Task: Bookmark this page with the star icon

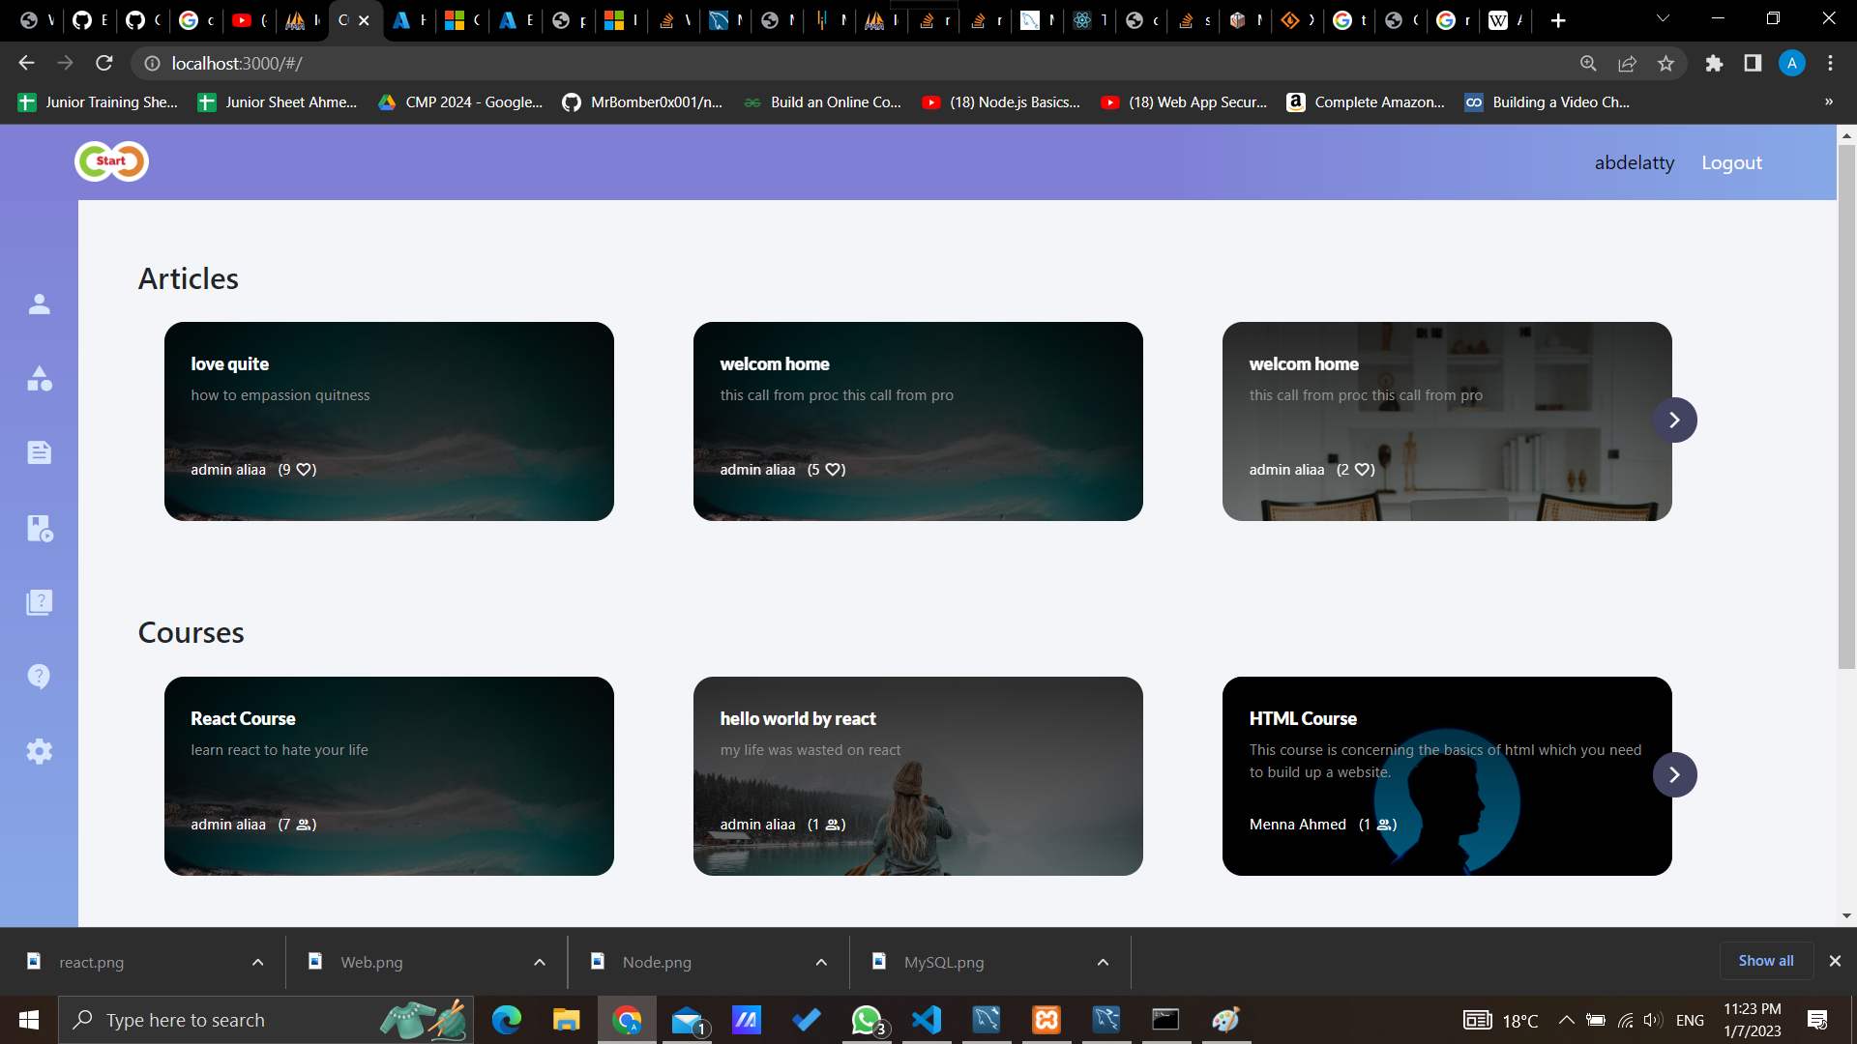Action: click(1665, 64)
